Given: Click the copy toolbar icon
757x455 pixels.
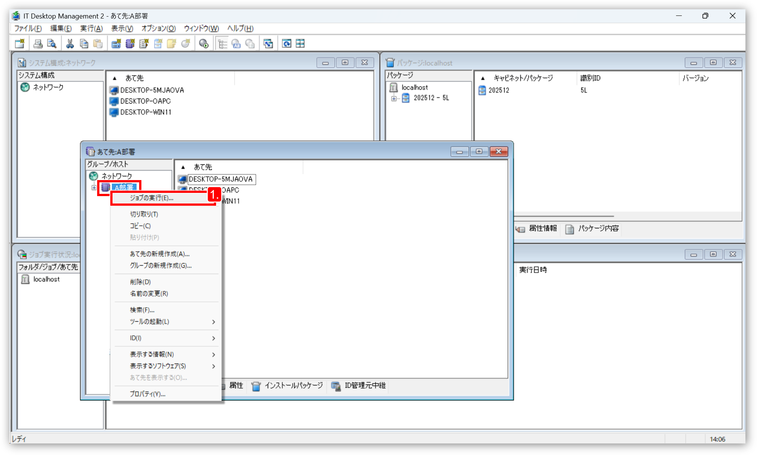Looking at the screenshot, I should coord(84,44).
